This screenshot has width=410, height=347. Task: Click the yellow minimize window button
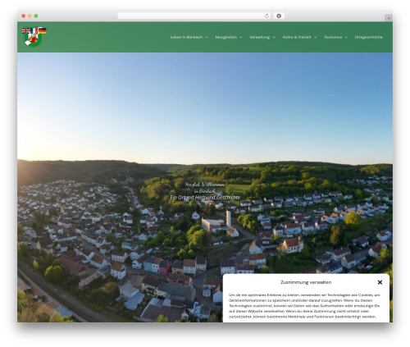30,16
